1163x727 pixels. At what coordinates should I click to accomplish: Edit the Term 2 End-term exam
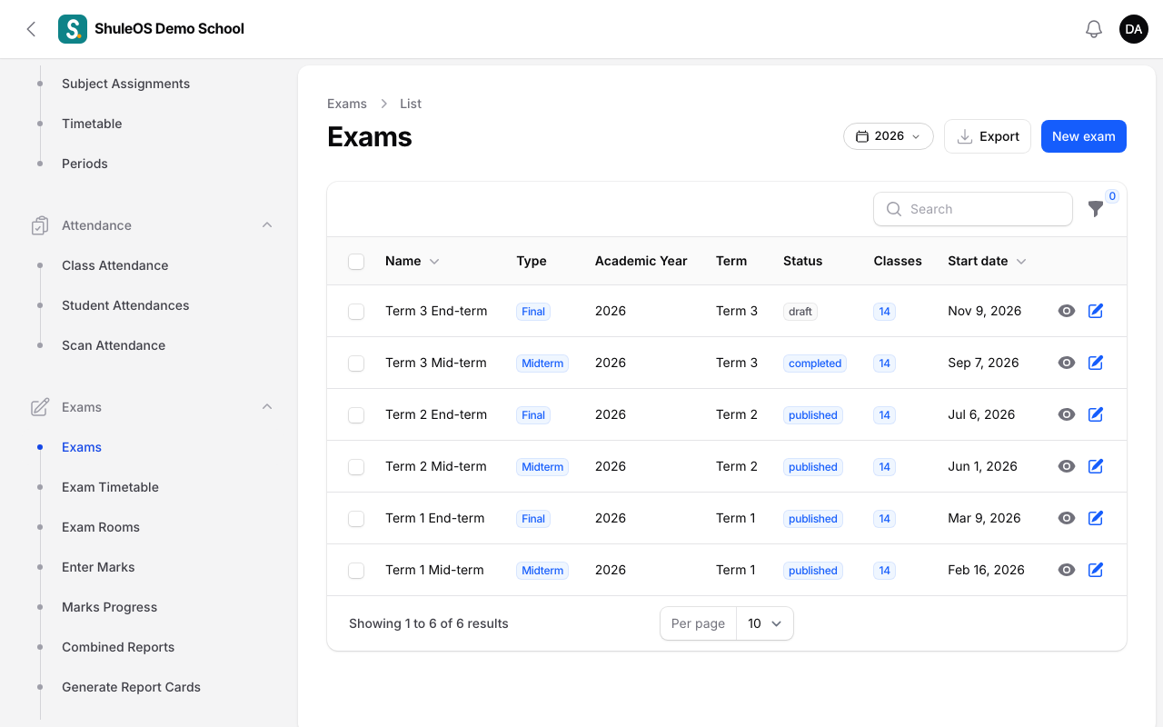click(x=1096, y=414)
